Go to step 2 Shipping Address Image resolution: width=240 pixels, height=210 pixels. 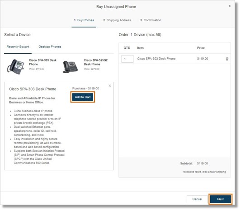pyautogui.click(x=117, y=20)
